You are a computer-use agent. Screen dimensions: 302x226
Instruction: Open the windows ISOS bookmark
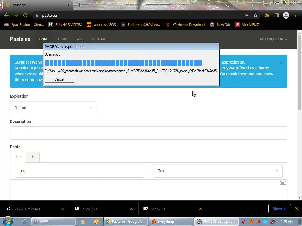101,25
